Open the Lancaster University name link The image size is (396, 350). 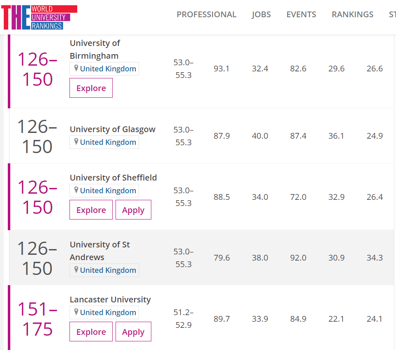(110, 300)
